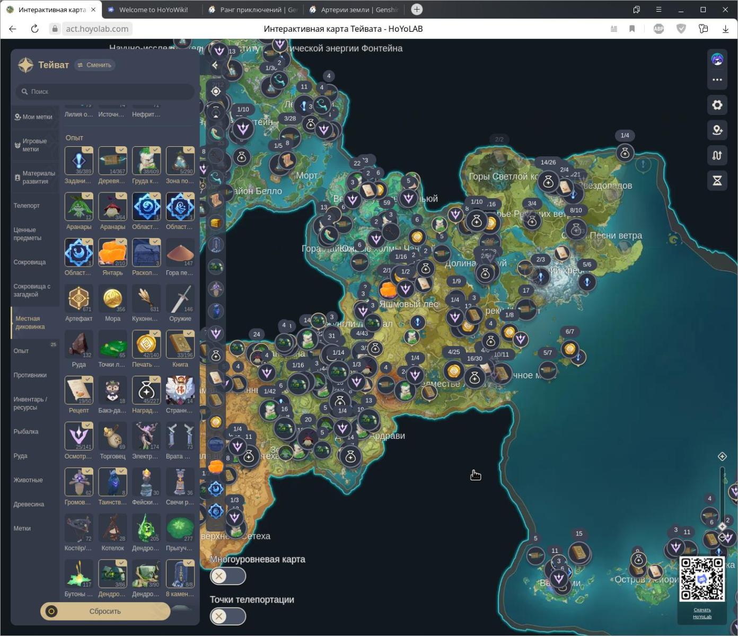Screen dimensions: 738x636
Task: Click the HoYoLab QR code image
Action: 702,579
